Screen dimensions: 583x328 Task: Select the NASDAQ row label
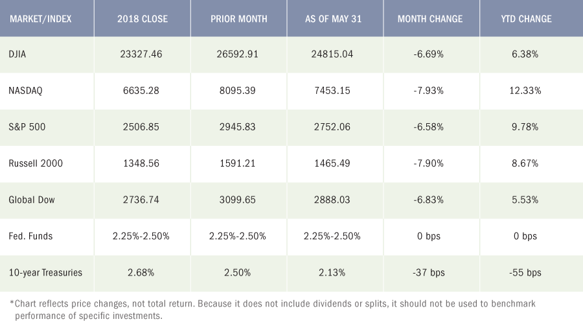26,91
